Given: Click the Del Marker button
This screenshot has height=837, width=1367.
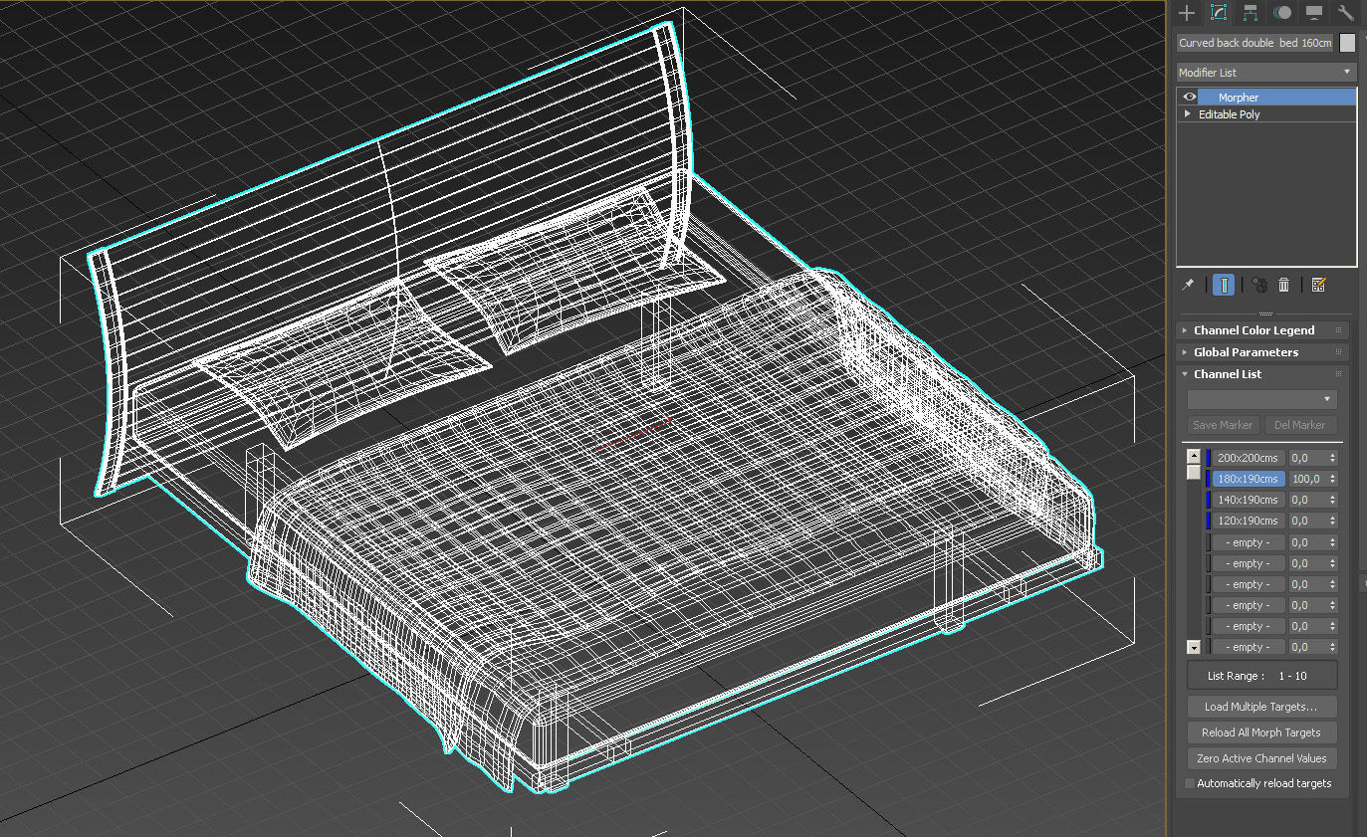Looking at the screenshot, I should 1300,425.
